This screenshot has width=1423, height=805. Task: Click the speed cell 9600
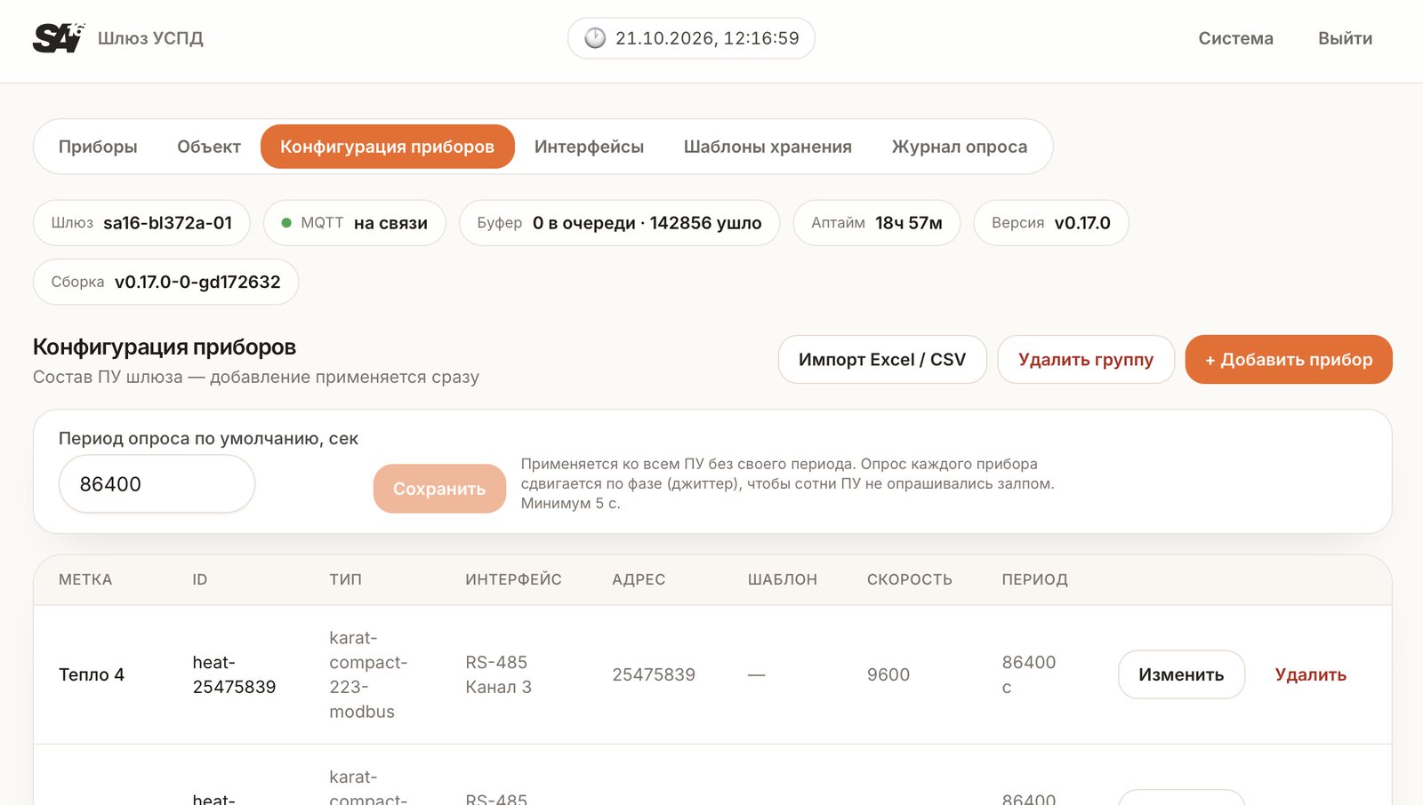point(888,674)
